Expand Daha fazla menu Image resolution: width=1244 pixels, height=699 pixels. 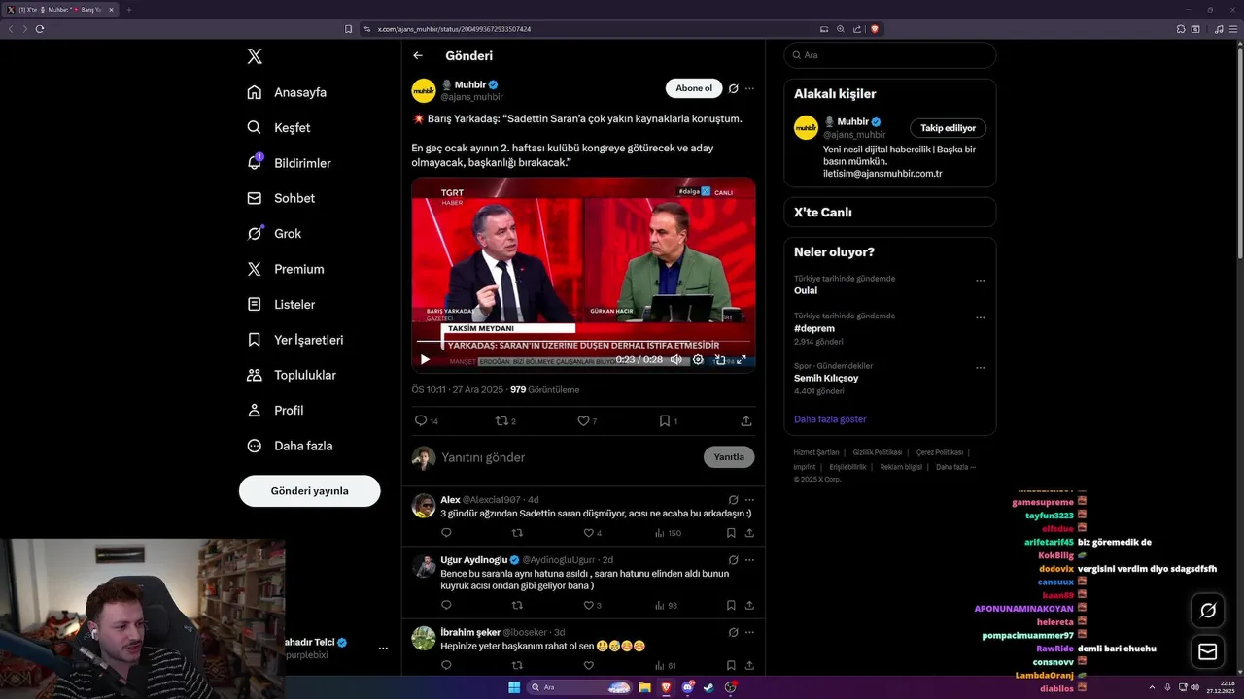[x=290, y=446]
